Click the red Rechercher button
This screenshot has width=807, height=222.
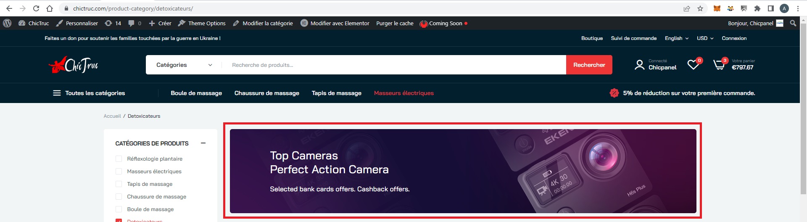pos(589,65)
